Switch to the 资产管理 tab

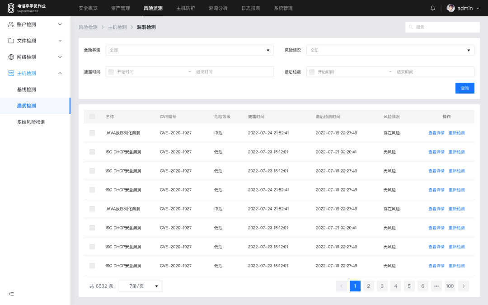[x=121, y=8]
